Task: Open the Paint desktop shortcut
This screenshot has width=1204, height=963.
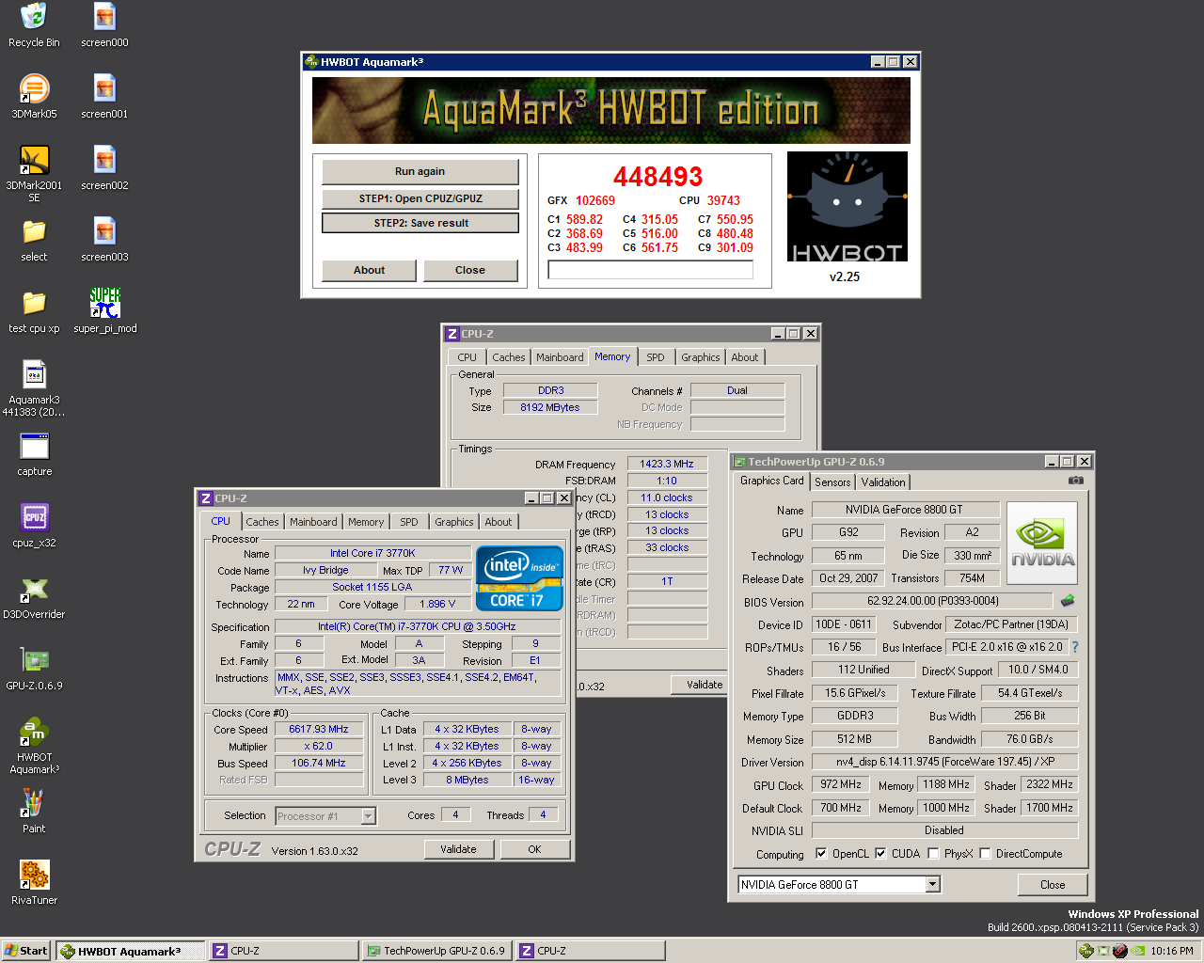Action: click(x=34, y=812)
